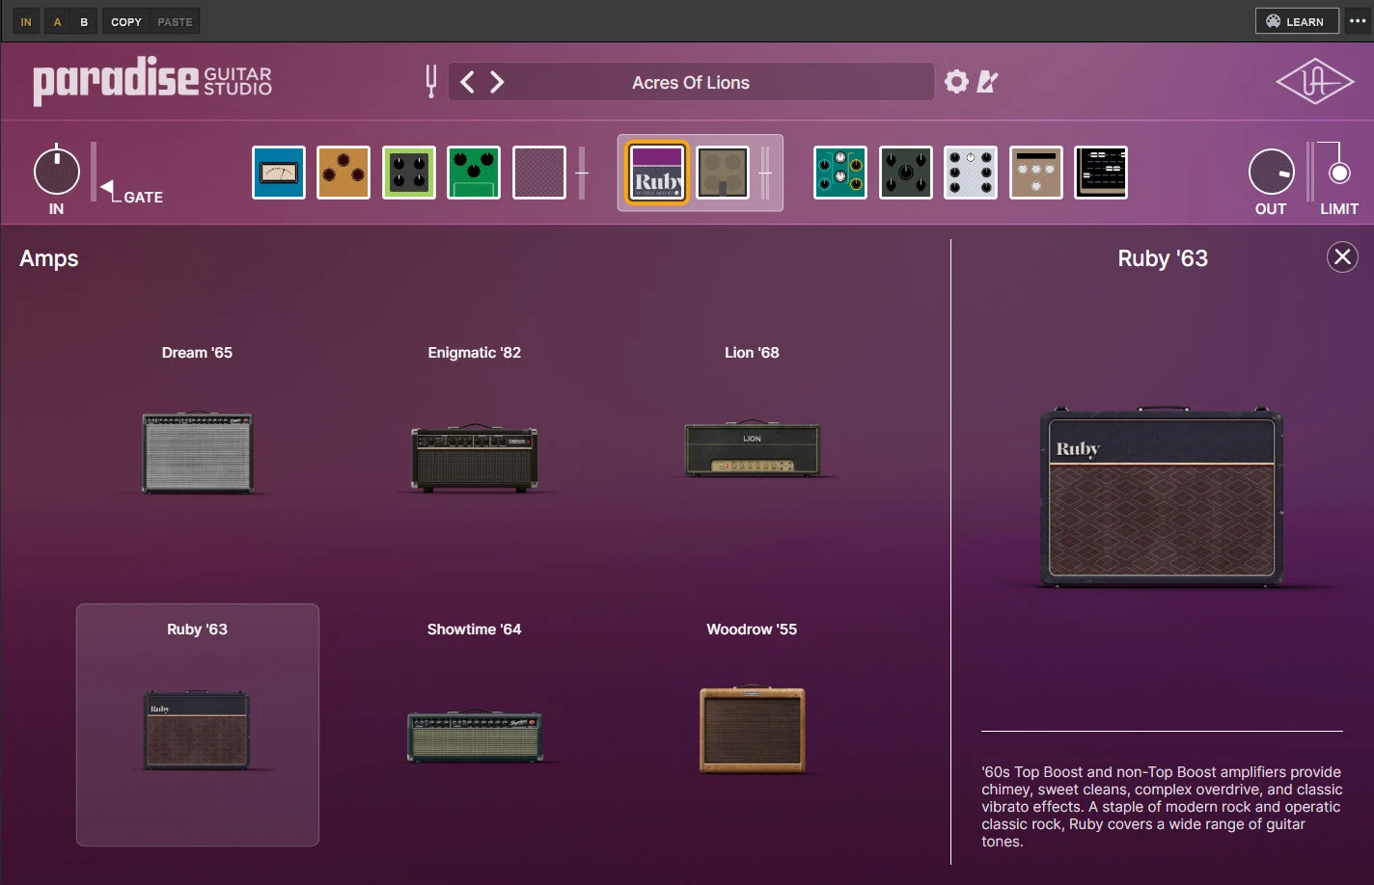The height and width of the screenshot is (885, 1374).
Task: Select the green overdrive pedal
Action: coord(474,173)
